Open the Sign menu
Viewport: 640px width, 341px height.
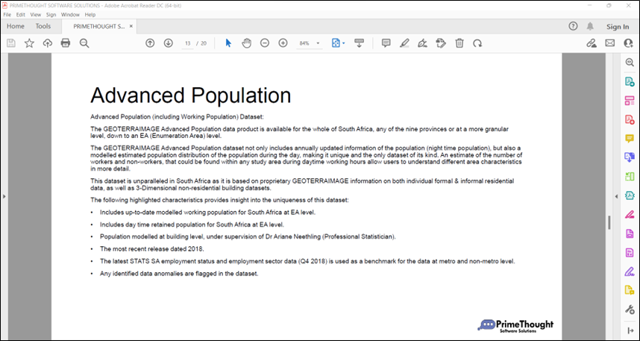pyautogui.click(x=51, y=15)
